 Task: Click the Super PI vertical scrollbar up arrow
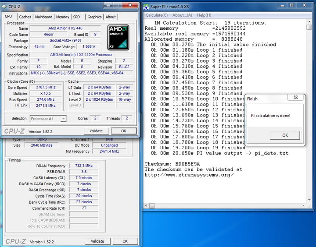309,21
